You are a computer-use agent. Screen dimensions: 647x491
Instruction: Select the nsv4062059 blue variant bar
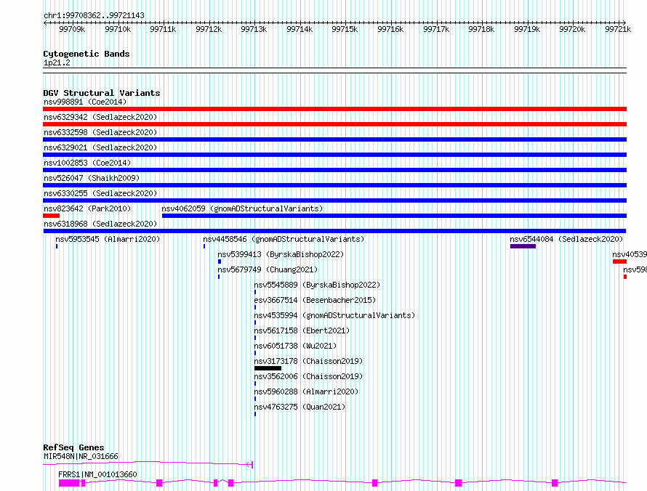(395, 216)
